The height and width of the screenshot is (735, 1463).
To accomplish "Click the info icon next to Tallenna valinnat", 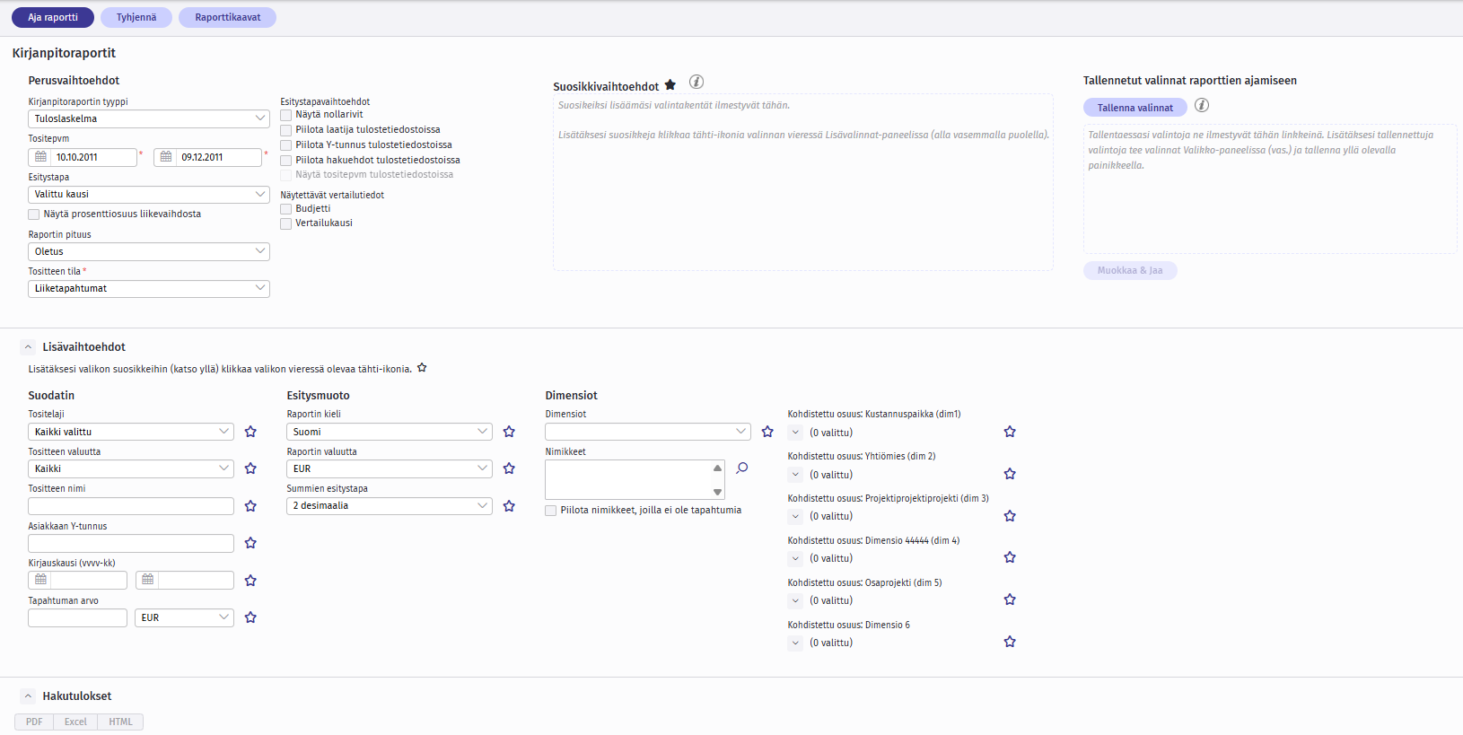I will coord(1202,106).
